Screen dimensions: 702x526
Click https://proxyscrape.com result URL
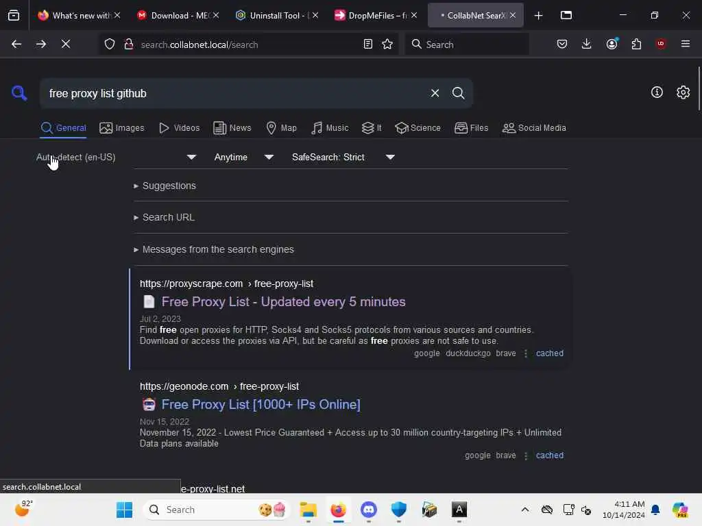click(226, 284)
